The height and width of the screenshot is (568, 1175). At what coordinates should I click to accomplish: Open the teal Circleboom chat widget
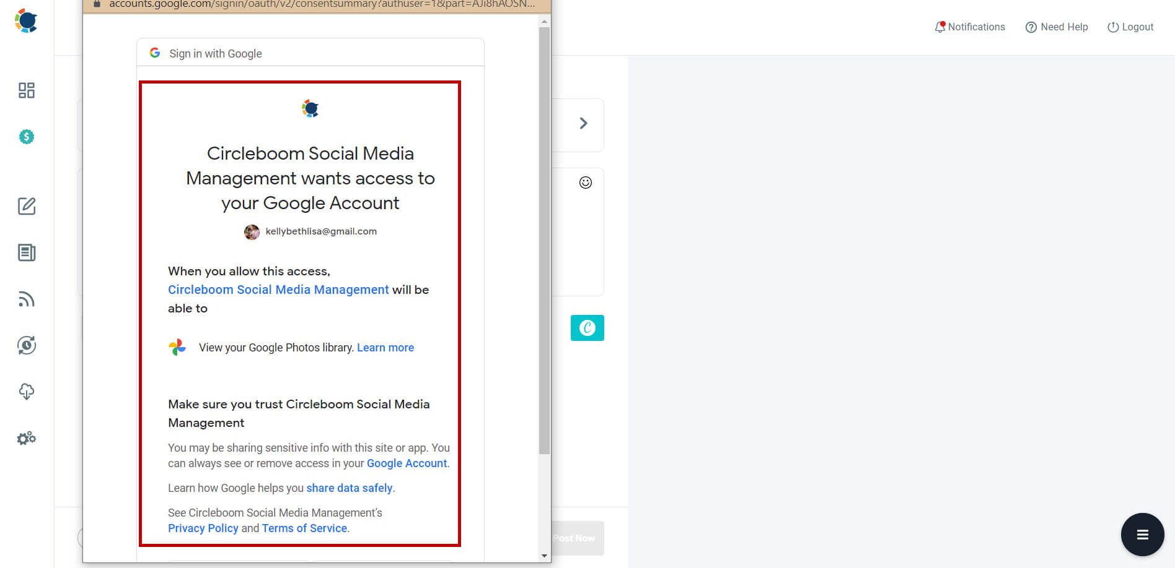586,328
